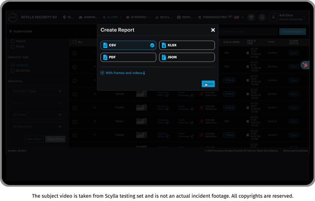The image size is (315, 201).
Task: Open the Reports navigation item
Action: (185, 17)
